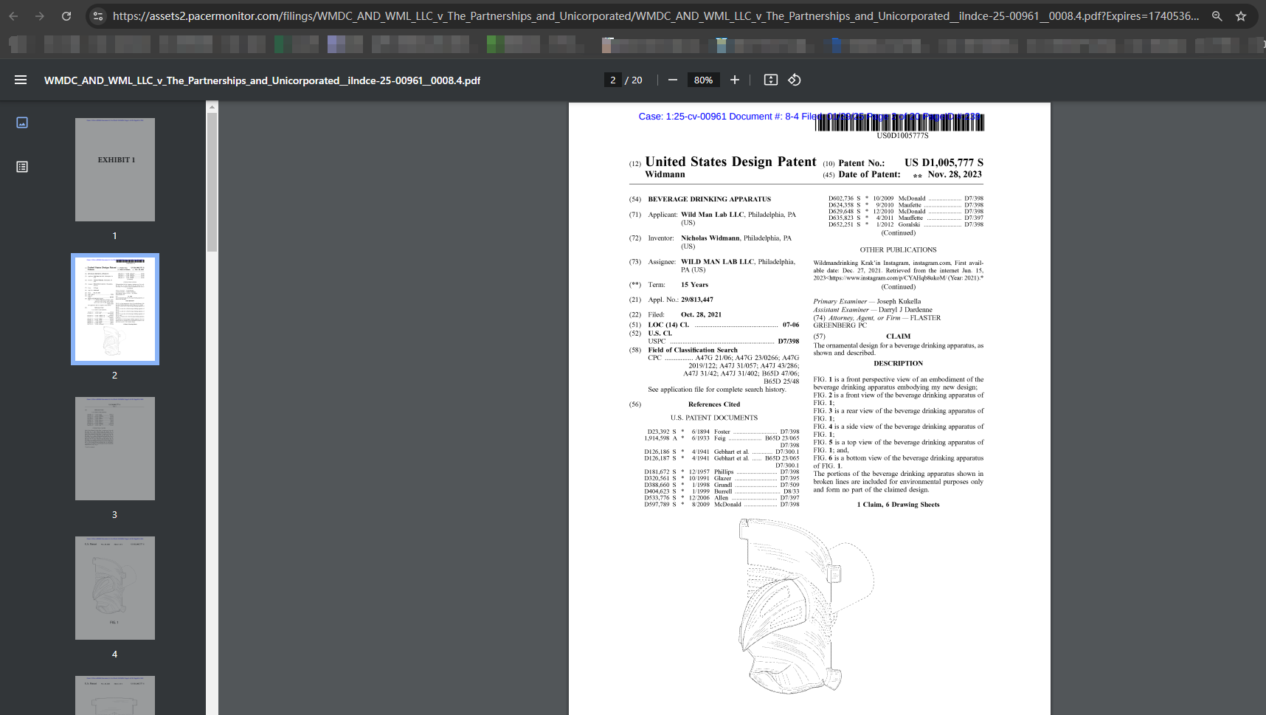Open page 1 EXHIBIT 1 thumbnail
Image resolution: width=1266 pixels, height=715 pixels.
(x=115, y=170)
